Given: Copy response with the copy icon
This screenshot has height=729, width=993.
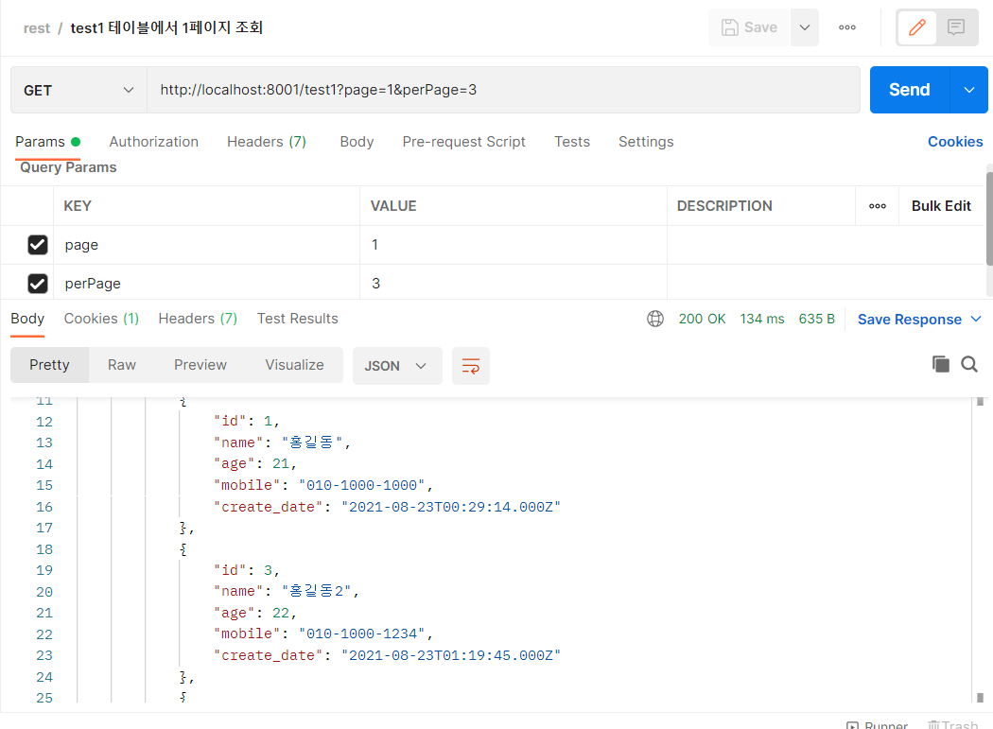Looking at the screenshot, I should tap(940, 364).
